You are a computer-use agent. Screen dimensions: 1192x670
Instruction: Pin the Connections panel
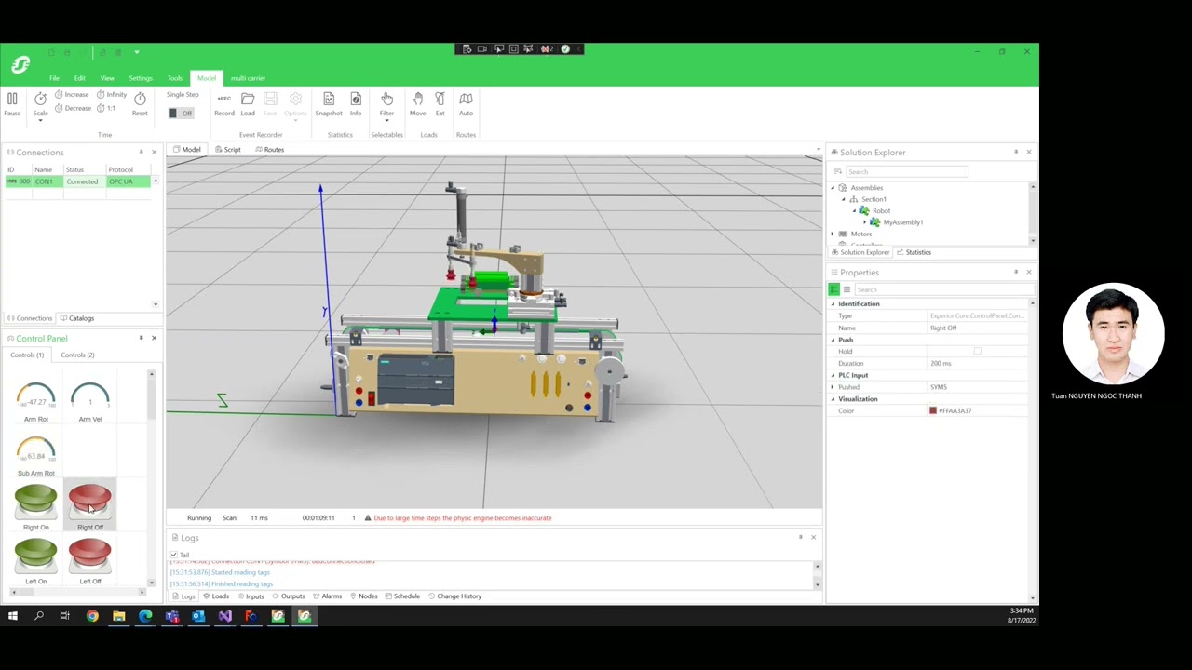tap(142, 152)
